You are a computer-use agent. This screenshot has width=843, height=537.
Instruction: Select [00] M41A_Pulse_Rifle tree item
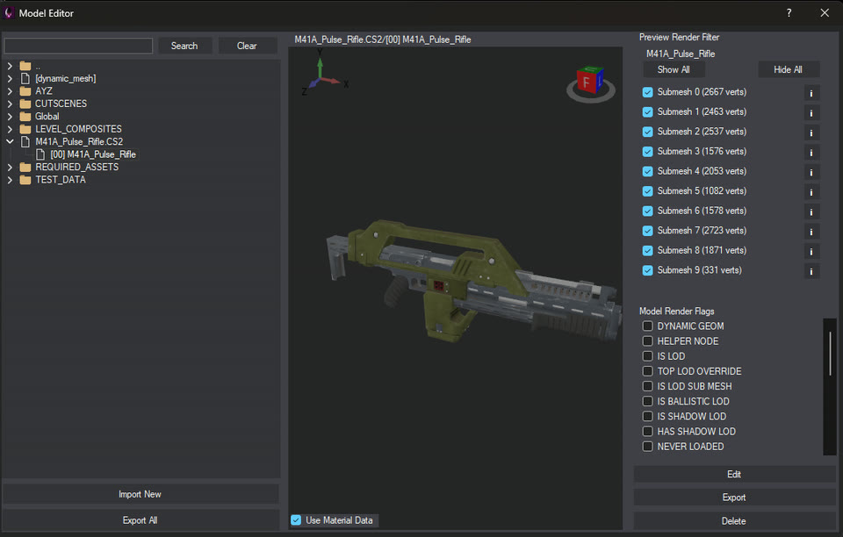click(93, 154)
